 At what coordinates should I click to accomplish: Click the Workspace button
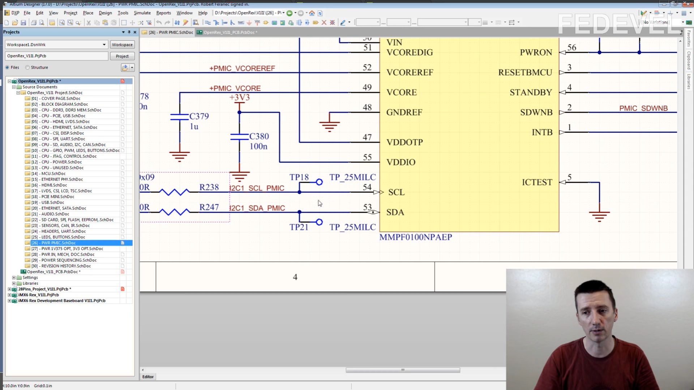[122, 45]
